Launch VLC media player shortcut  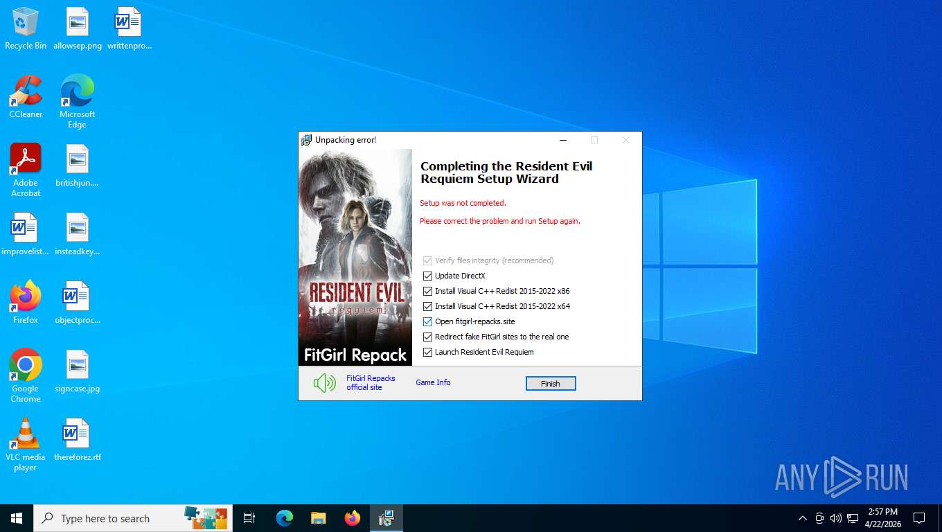(26, 445)
